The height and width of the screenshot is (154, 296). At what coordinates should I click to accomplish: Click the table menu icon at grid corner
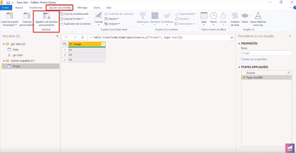(x=65, y=44)
